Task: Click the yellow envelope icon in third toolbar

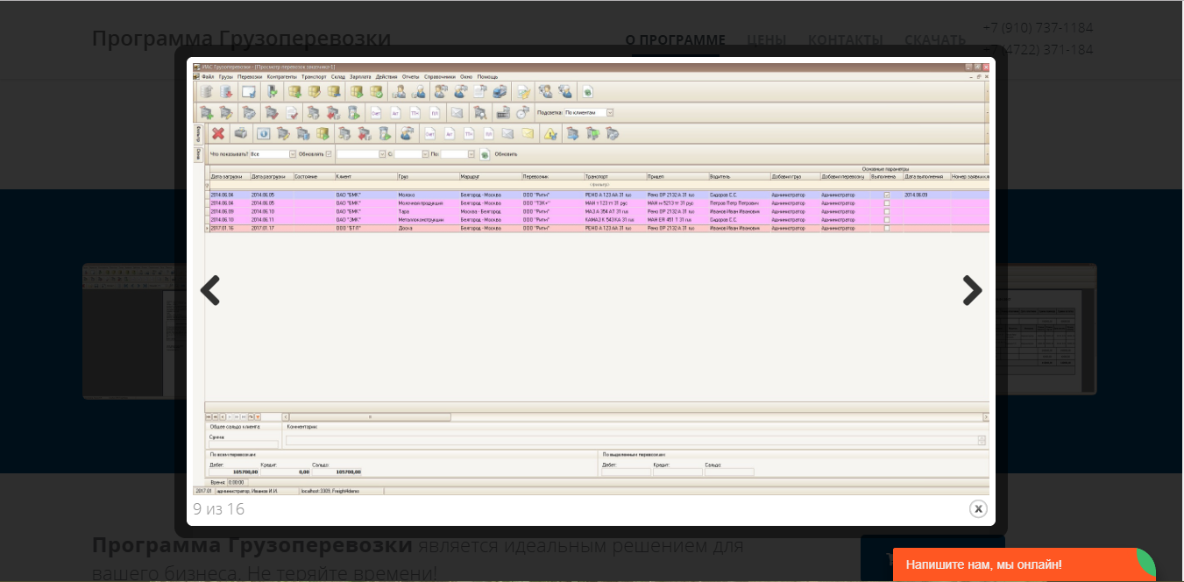Action: [528, 133]
